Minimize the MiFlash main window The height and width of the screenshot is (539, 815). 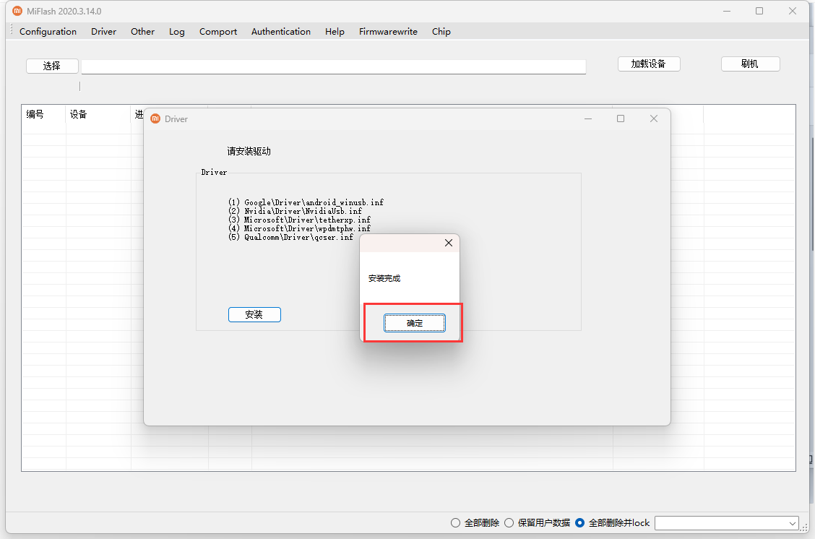coord(727,11)
